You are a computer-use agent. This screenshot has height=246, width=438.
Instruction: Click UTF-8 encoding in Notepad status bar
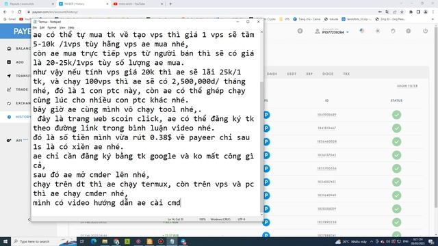click(242, 219)
